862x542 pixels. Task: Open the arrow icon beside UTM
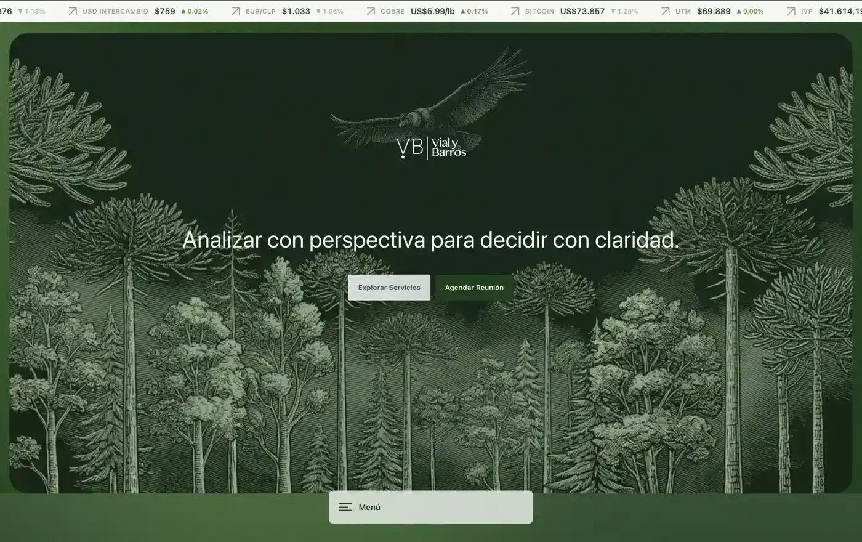(x=666, y=11)
